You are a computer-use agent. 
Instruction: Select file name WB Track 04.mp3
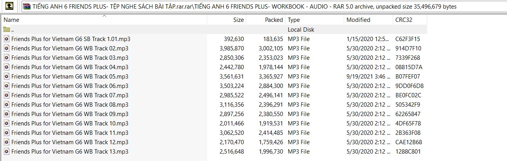[x=70, y=67]
